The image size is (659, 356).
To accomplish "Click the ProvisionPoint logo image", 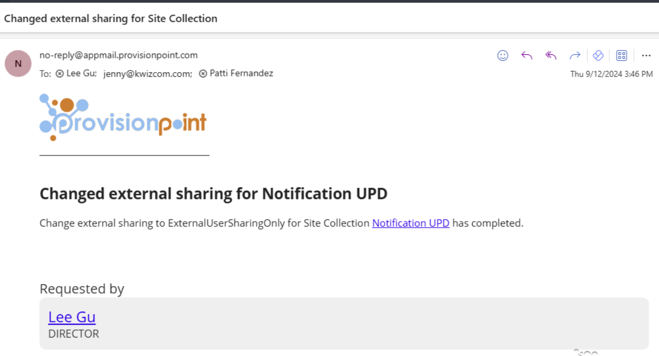I will (123, 118).
